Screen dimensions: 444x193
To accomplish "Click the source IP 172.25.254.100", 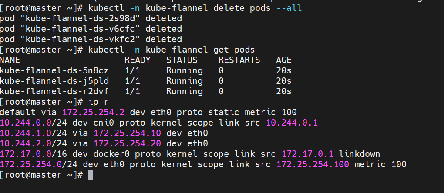I will pos(313,165).
